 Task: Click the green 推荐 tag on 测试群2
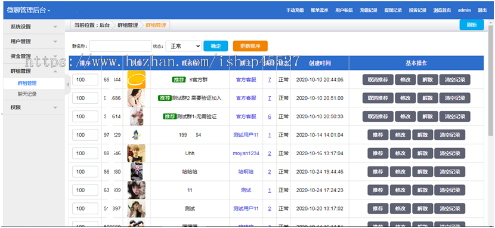(x=165, y=98)
